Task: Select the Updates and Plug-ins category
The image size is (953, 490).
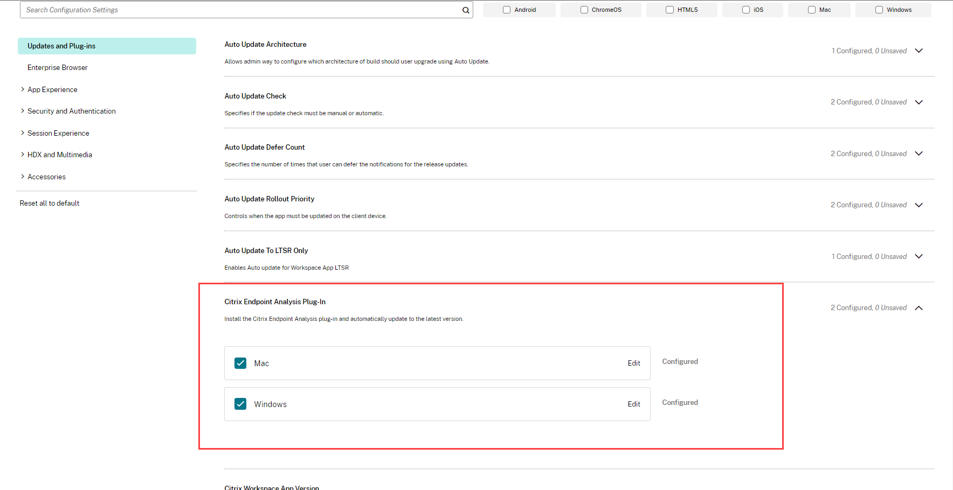Action: pos(107,46)
